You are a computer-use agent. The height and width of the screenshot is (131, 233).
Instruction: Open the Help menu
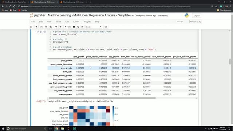tap(97, 22)
